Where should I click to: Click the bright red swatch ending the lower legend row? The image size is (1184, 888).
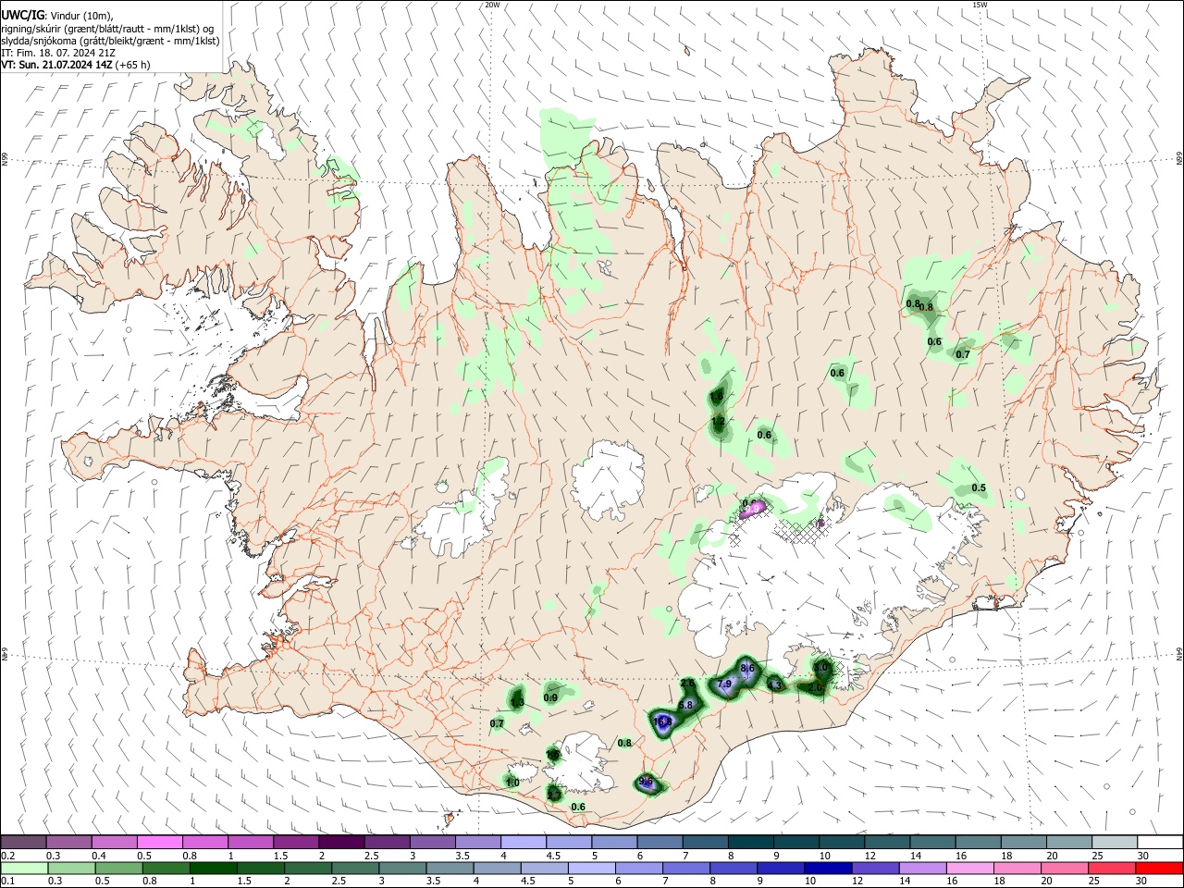click(1159, 868)
